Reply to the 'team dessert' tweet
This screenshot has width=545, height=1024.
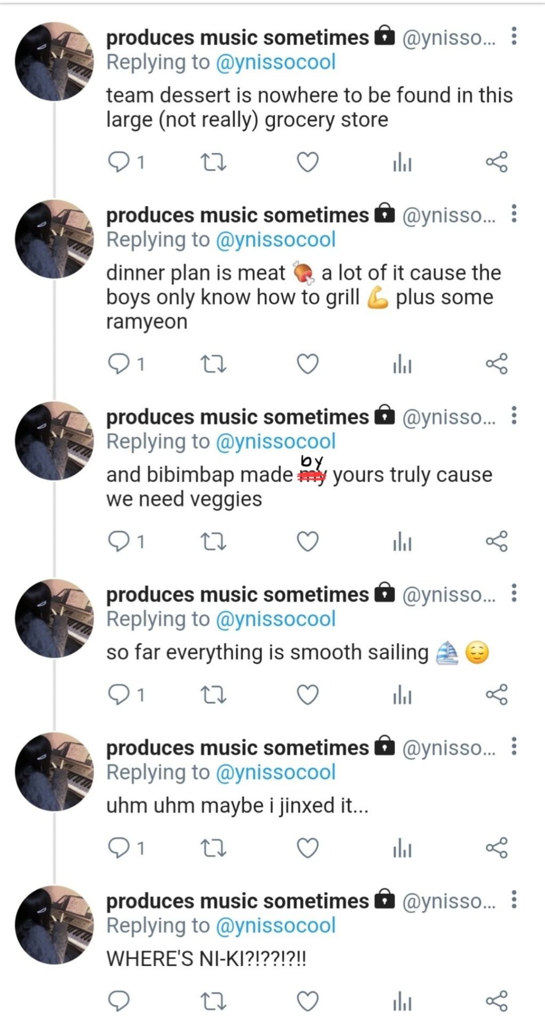coord(118,162)
